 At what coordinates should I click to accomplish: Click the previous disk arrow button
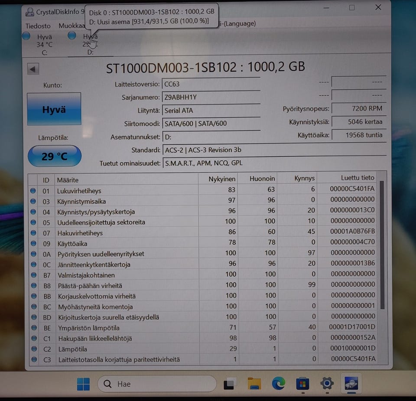point(33,69)
